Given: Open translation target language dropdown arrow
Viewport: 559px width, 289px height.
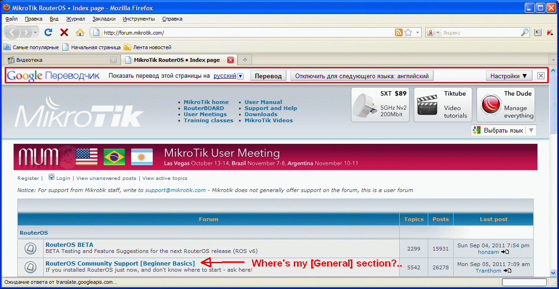Looking at the screenshot, I should (x=240, y=76).
